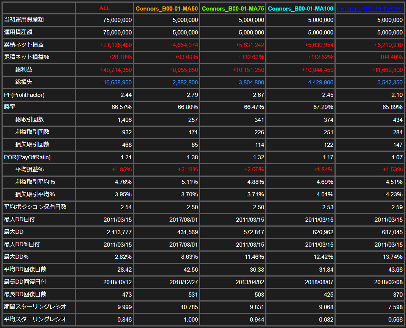Screen dimensions: 406x328
Task: Click the +5,631,242 net profit cell
Action: pyautogui.click(x=250, y=45)
